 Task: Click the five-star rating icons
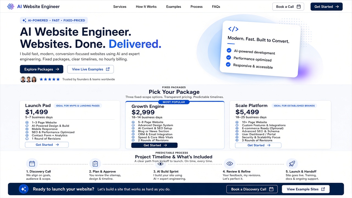[50, 79]
